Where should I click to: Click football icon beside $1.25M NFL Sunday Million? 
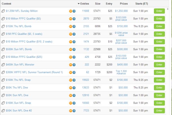[x=3, y=11]
